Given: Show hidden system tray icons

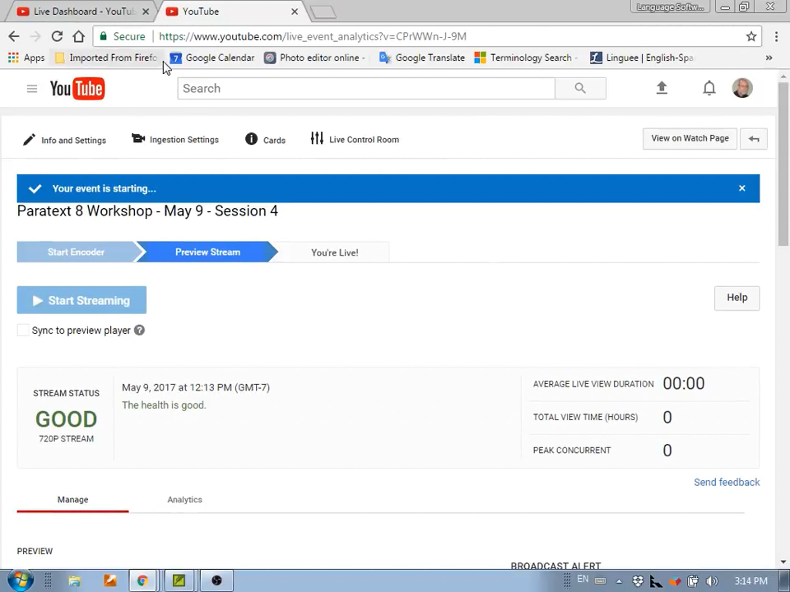Looking at the screenshot, I should [619, 581].
